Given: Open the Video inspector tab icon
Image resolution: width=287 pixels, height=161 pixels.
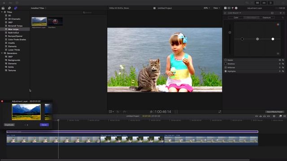Looking at the screenshot, I should click(x=229, y=8).
